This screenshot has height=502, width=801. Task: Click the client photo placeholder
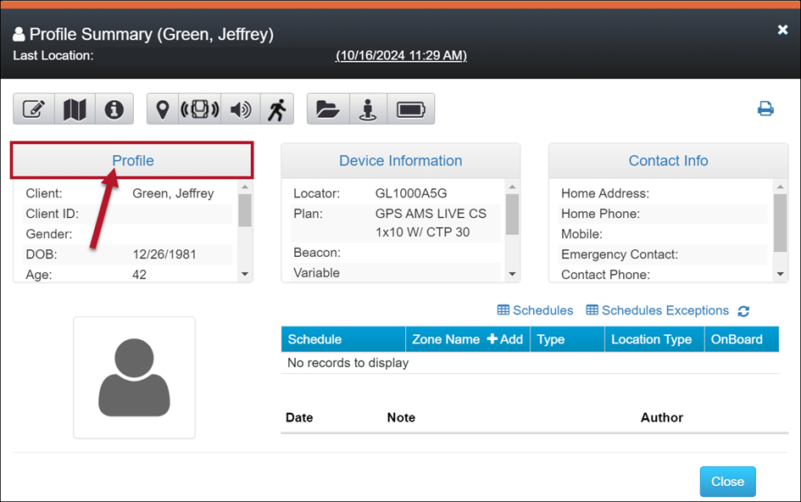134,377
